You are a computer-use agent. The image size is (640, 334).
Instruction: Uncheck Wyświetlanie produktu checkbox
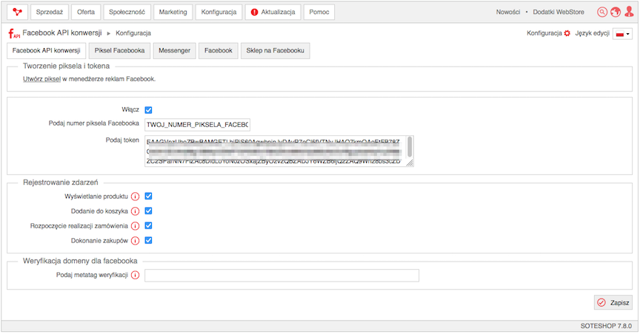coord(149,197)
